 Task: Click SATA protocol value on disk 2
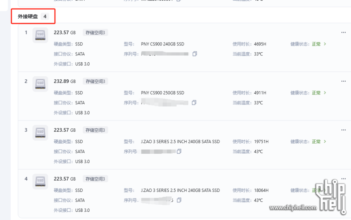[x=80, y=103]
